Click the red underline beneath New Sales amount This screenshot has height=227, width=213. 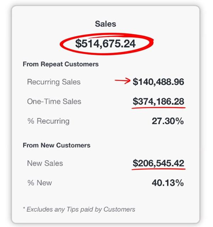tap(158, 169)
